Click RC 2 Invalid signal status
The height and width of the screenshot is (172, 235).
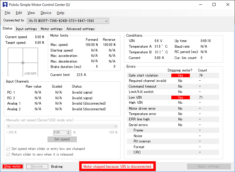[82, 98]
